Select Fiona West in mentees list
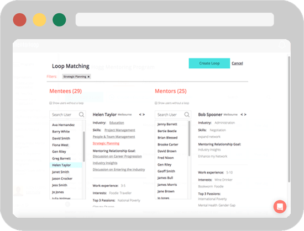Viewport: 304px width, 231px height. click(x=60, y=145)
